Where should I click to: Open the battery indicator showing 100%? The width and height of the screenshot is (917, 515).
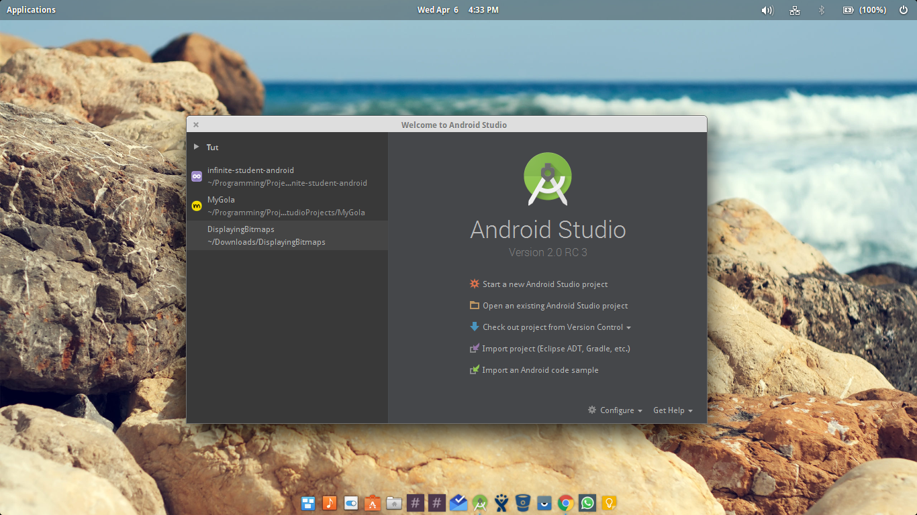tap(865, 10)
